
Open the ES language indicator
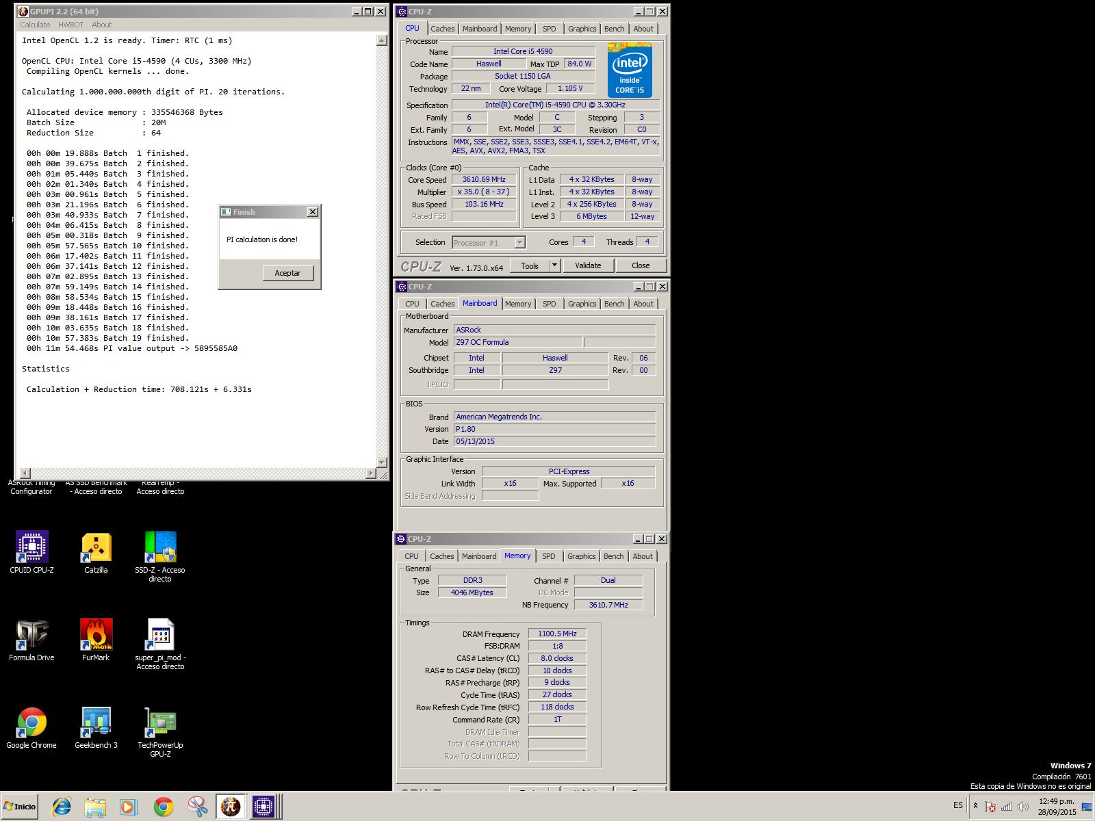[957, 805]
